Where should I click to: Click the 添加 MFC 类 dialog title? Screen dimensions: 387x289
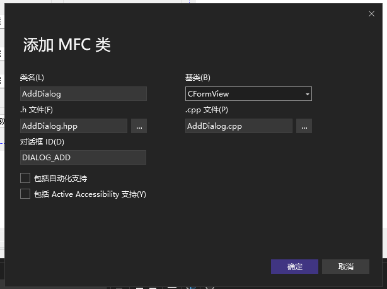pyautogui.click(x=67, y=45)
